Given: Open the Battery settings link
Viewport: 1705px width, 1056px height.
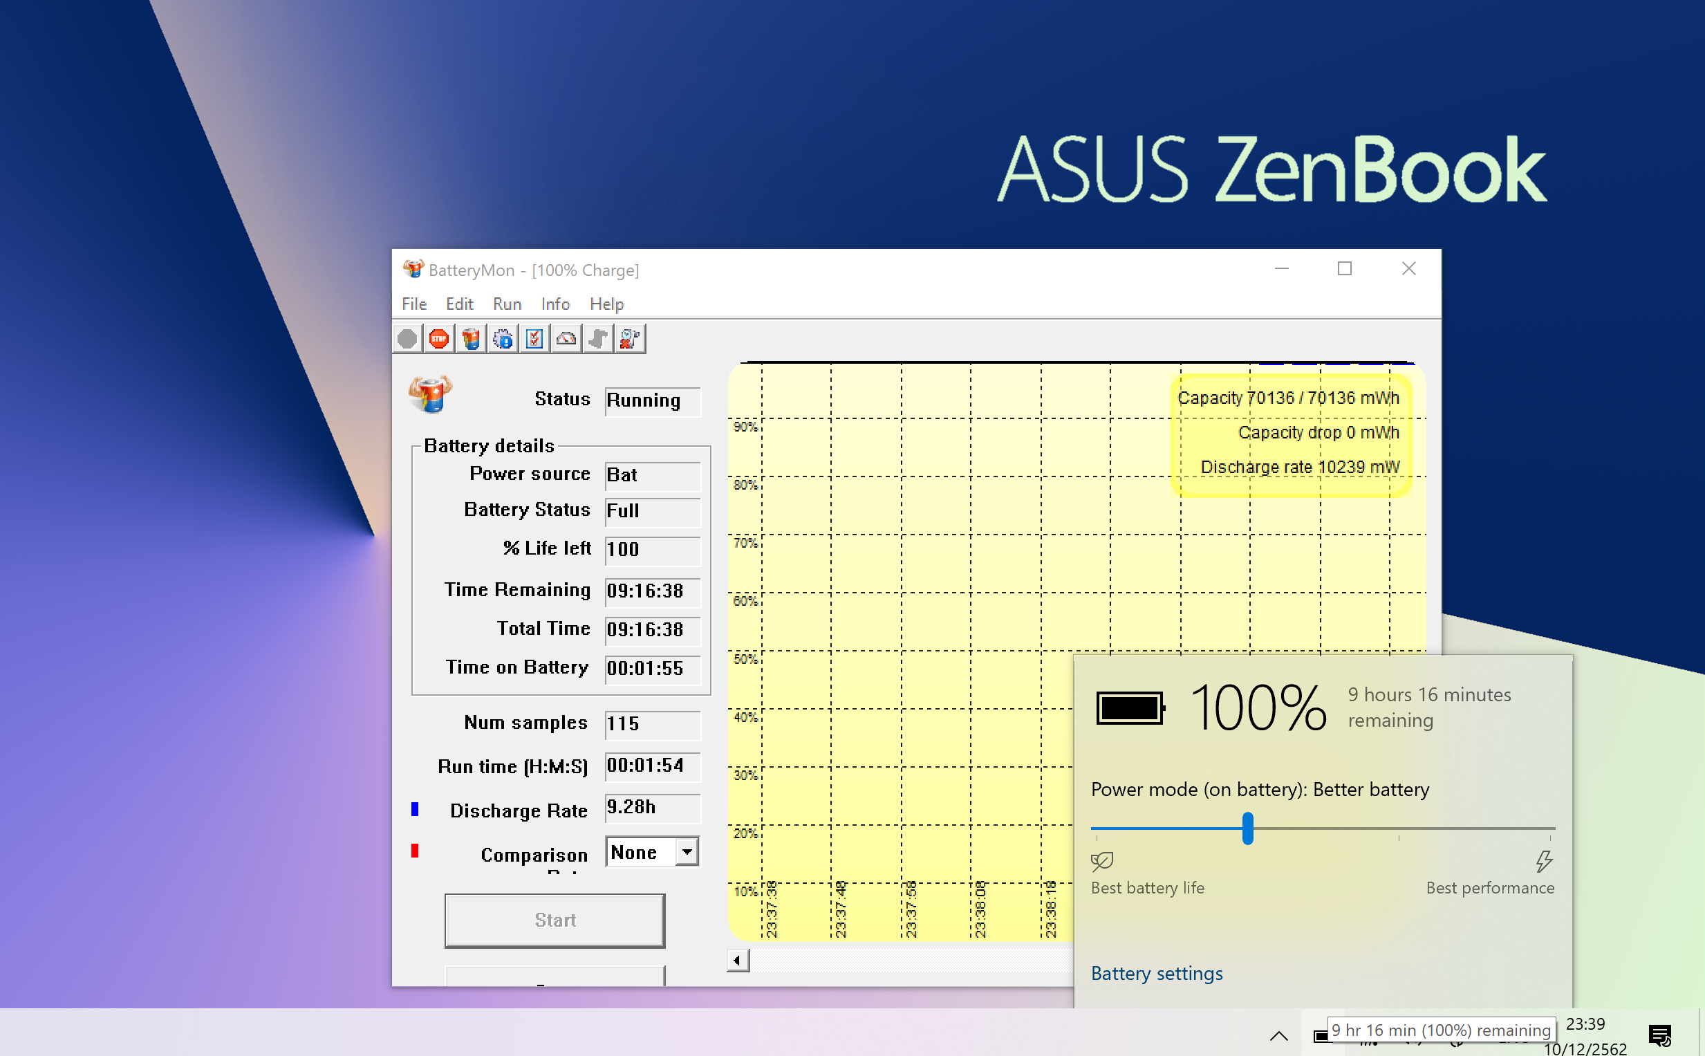Looking at the screenshot, I should pos(1157,973).
